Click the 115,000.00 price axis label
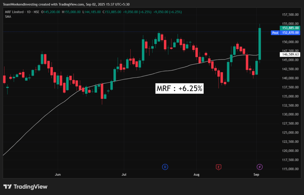This screenshot has height=195, width=304. coord(290,169)
